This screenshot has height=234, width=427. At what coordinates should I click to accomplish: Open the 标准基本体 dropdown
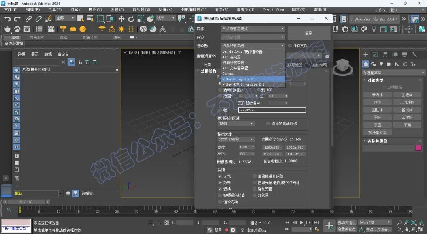(x=393, y=73)
